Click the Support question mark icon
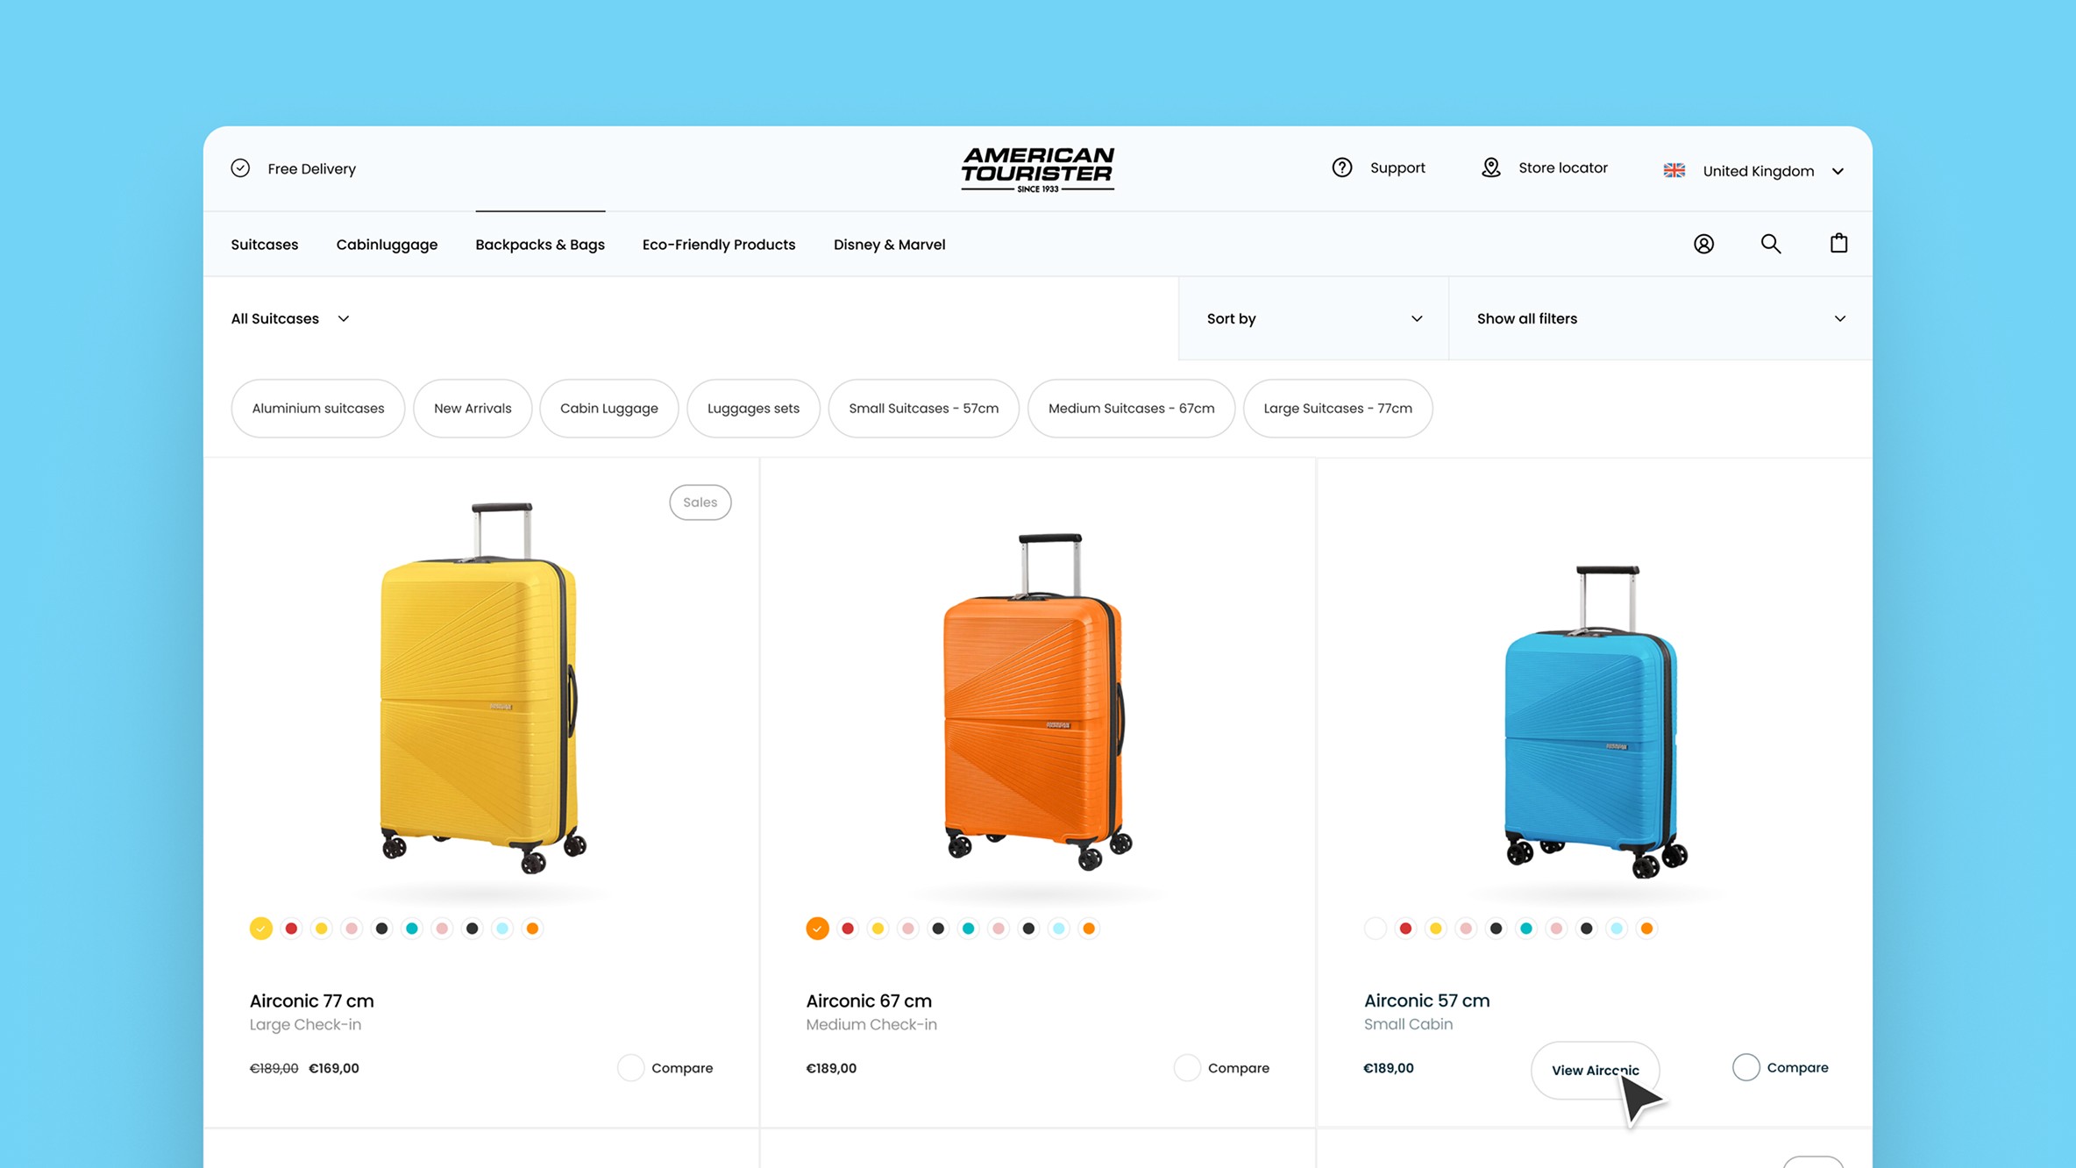Viewport: 2076px width, 1168px height. [x=1342, y=167]
